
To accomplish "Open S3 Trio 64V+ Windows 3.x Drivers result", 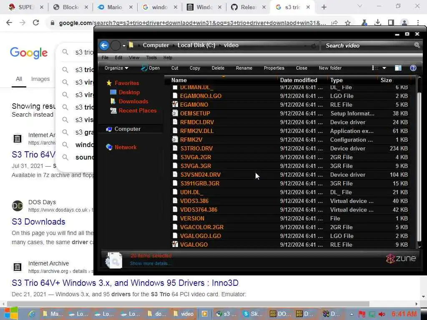I will tap(125, 283).
